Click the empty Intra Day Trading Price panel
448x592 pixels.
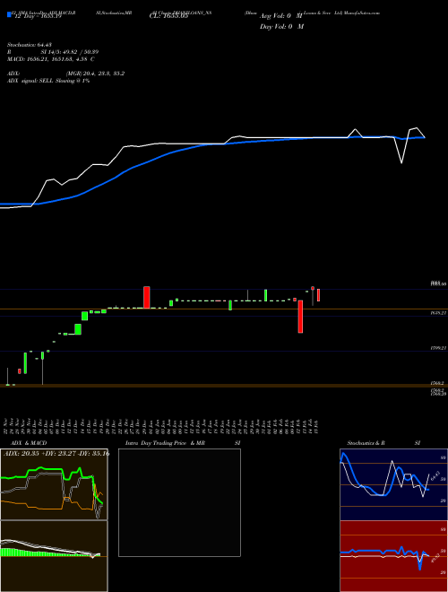pos(179,502)
